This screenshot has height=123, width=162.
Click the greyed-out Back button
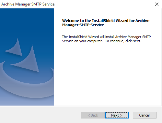93,115
